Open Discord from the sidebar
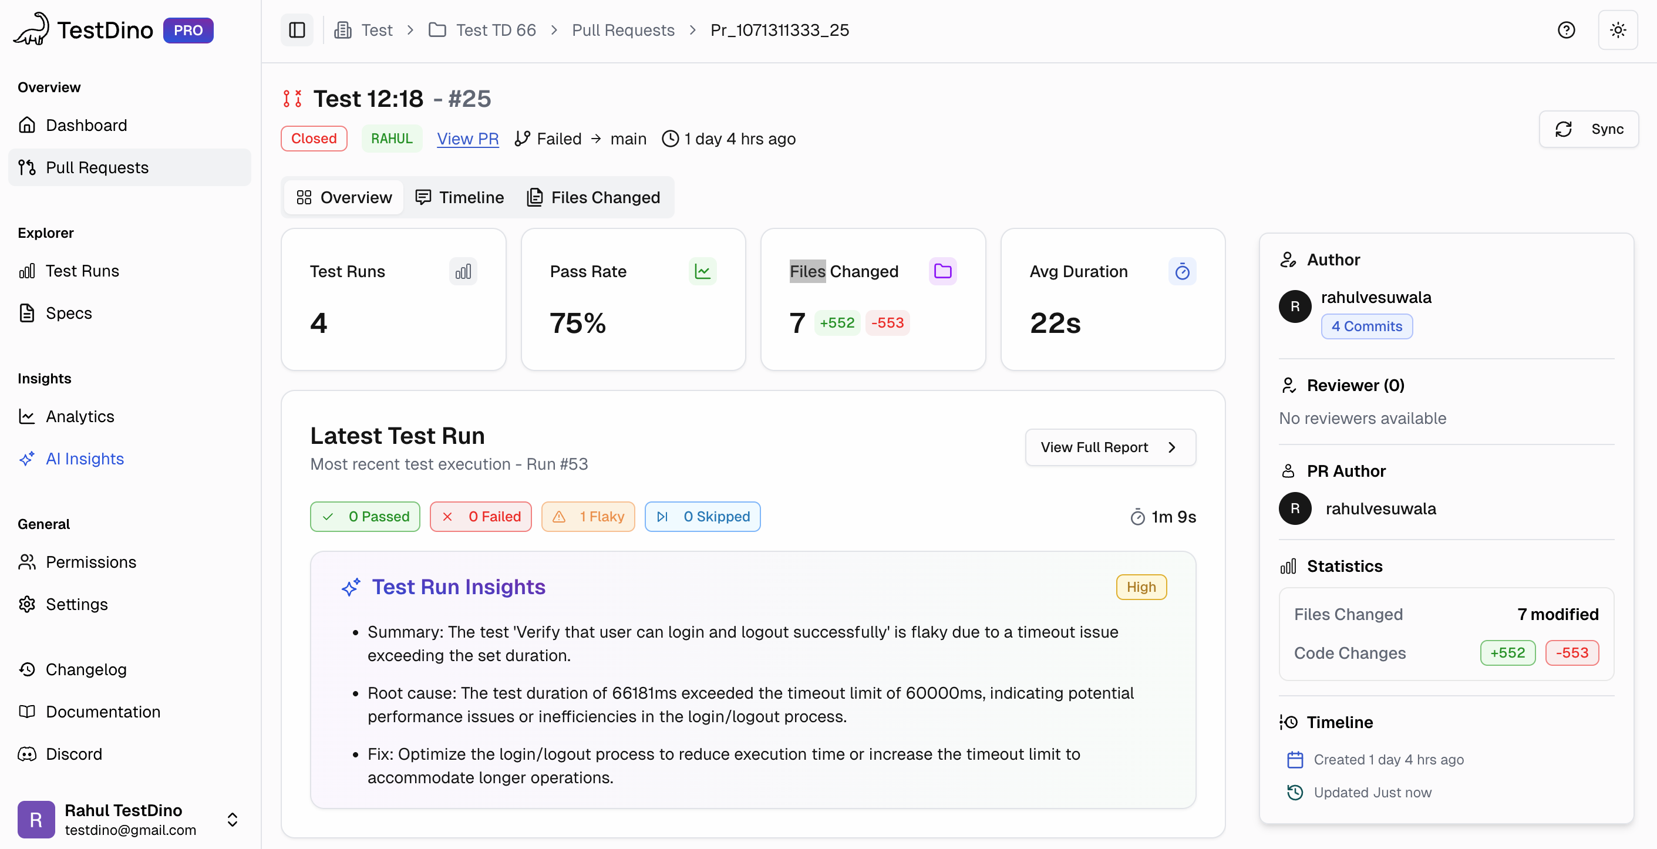 pos(73,754)
